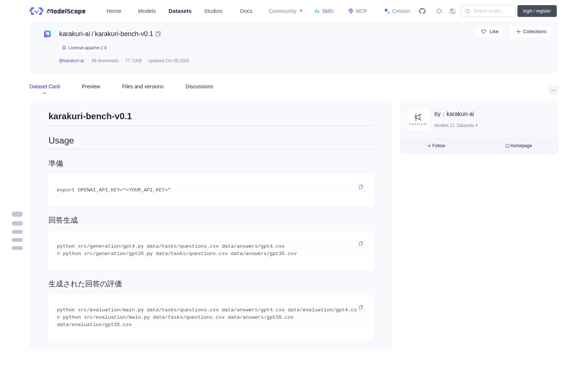This screenshot has height=368, width=588.
Task: Click the 生成された回答の評価 heading
Action: click(x=85, y=284)
